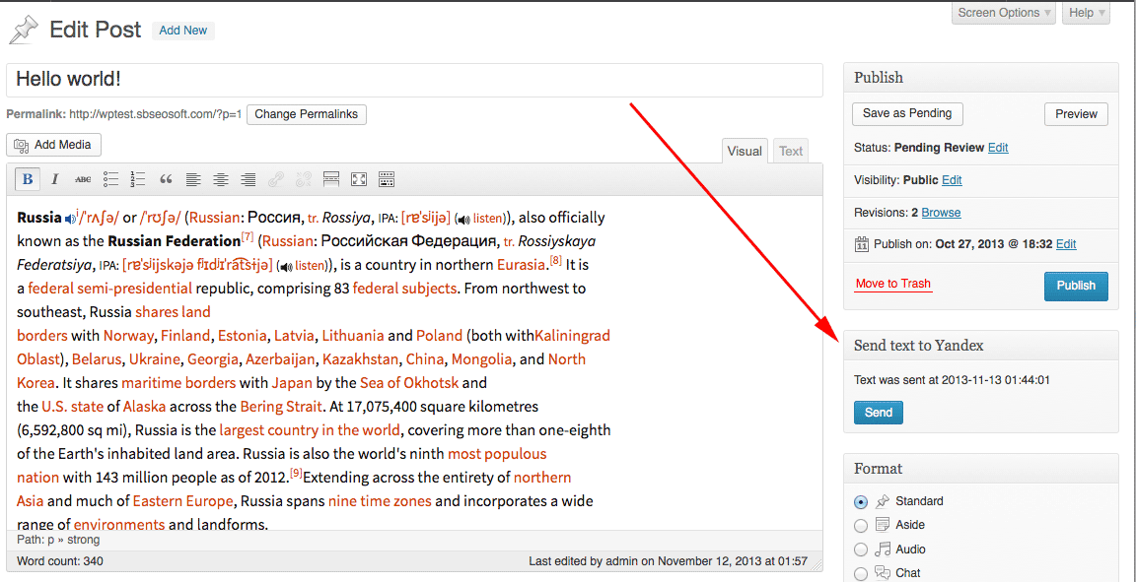
Task: Enter distraction-free fullscreen mode
Action: point(359,179)
